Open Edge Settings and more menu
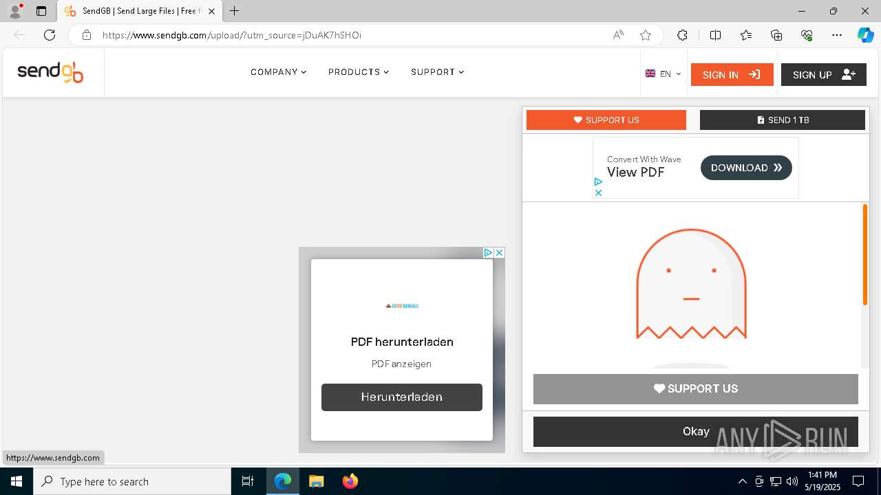Viewport: 881px width, 495px height. tap(837, 35)
